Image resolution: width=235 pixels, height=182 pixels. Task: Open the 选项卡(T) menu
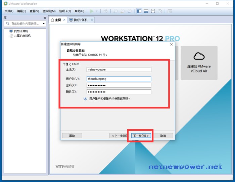pyautogui.click(x=65, y=11)
